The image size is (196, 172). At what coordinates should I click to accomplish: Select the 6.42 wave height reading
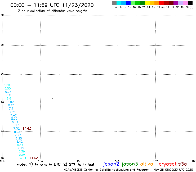coord(20,142)
